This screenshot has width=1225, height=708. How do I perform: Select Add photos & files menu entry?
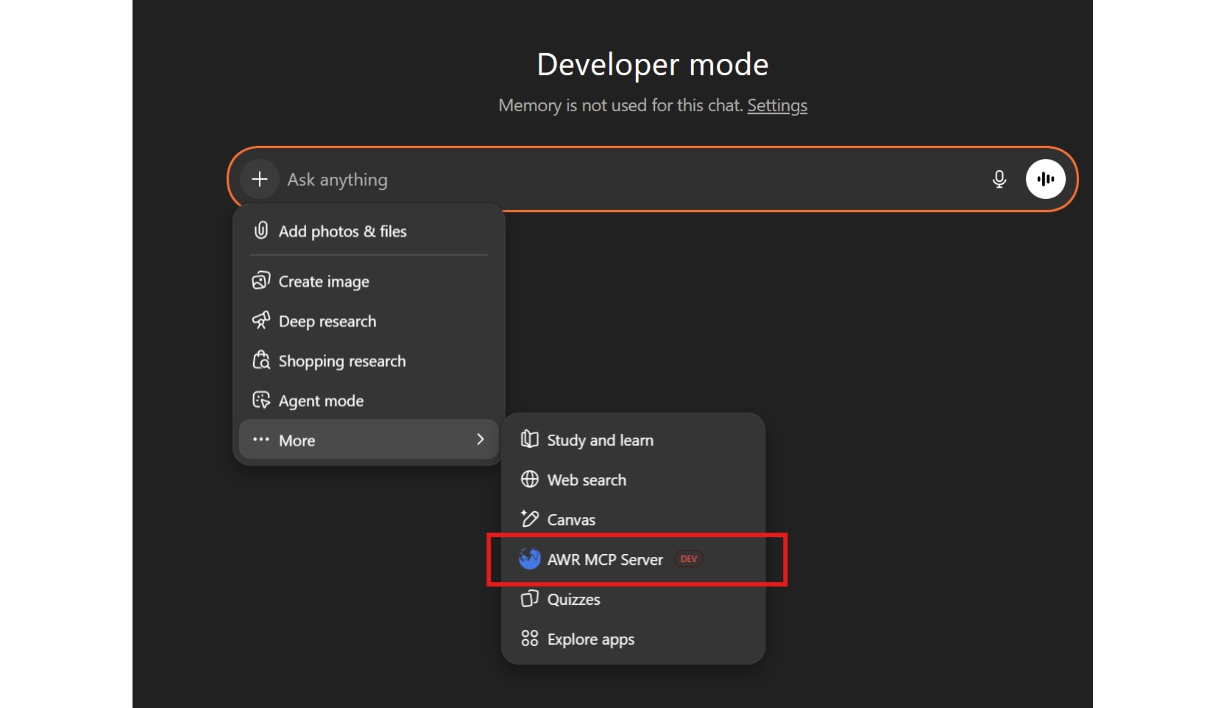point(342,231)
